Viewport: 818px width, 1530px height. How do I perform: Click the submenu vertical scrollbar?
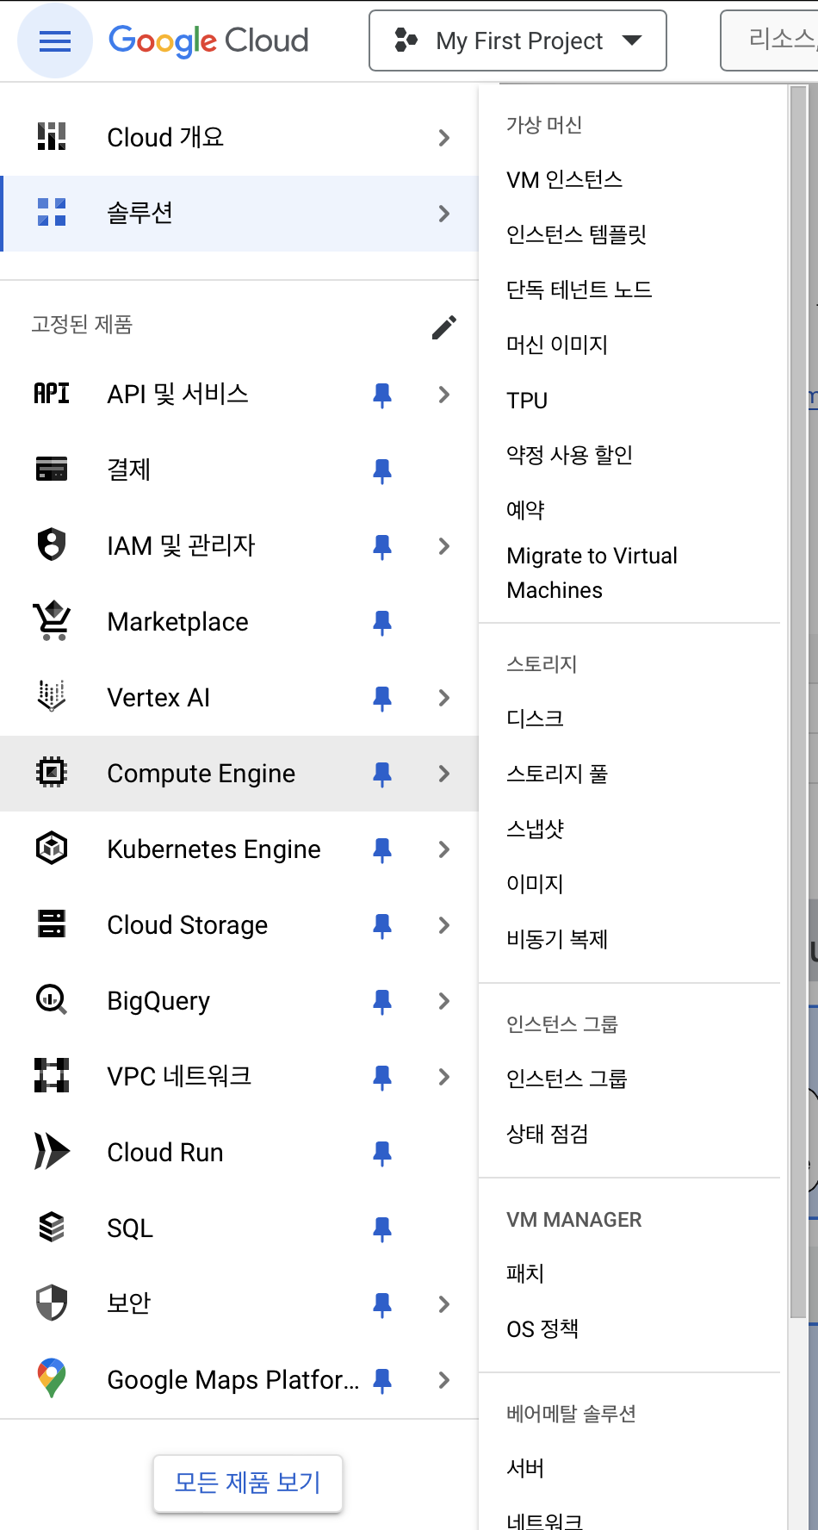[x=798, y=701]
